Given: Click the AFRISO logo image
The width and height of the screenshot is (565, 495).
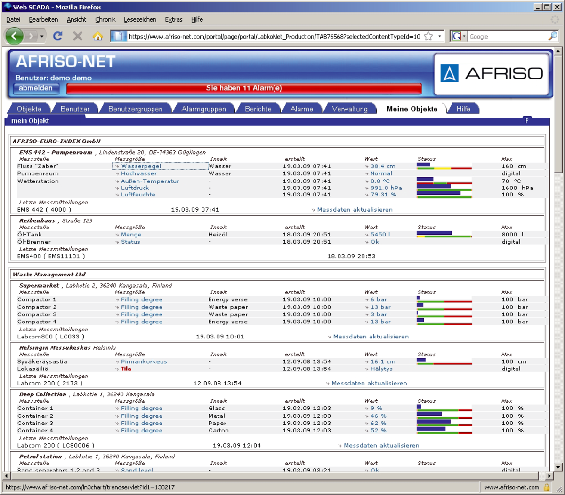Looking at the screenshot, I should tap(492, 74).
